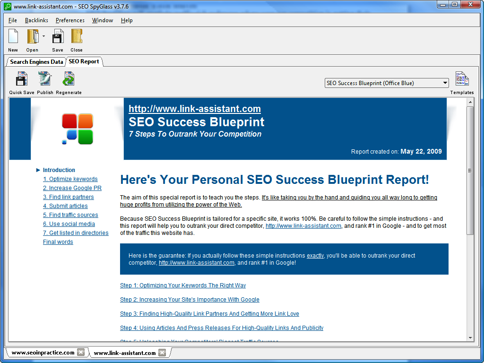Viewport: 484px width, 363px height.
Task: Click the 'Here's Your Personal SEO Success Blueprint Report!' heading
Action: tap(275, 180)
